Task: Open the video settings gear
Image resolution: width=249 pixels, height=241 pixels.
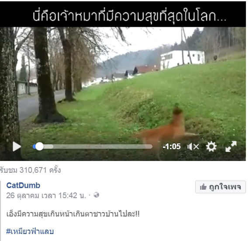Action: tap(211, 147)
